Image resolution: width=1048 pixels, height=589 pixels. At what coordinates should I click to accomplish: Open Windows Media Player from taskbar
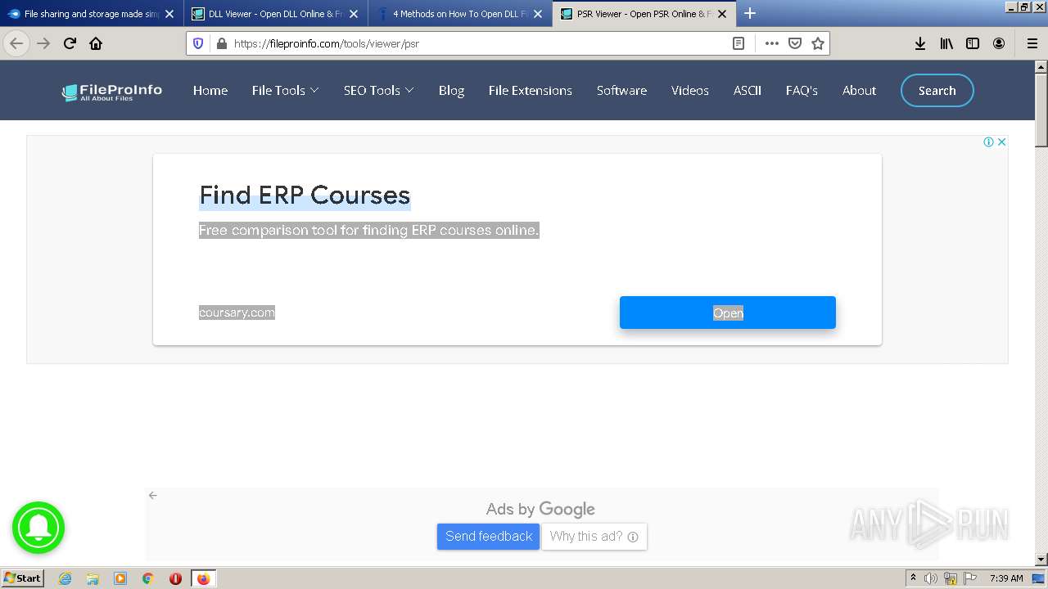(120, 578)
